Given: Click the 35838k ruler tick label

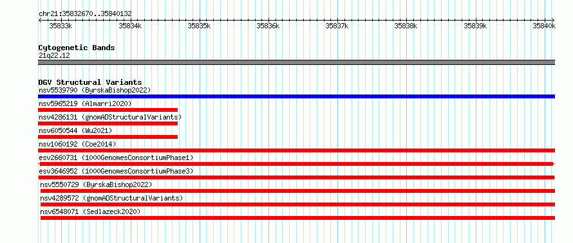Looking at the screenshot, I should [406, 26].
